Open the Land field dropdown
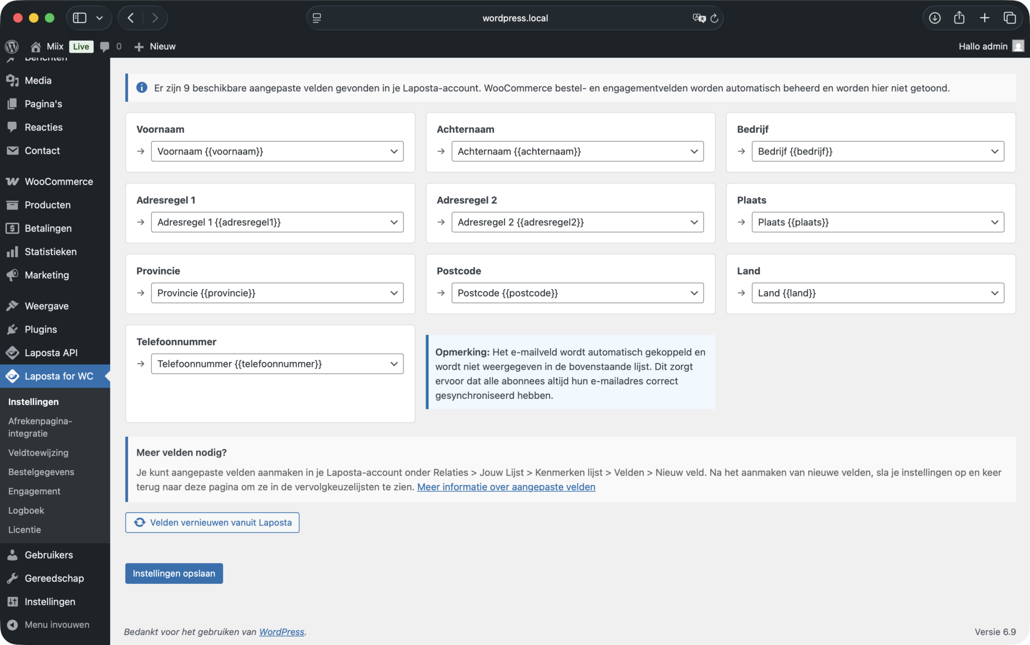This screenshot has height=645, width=1030. click(x=877, y=293)
